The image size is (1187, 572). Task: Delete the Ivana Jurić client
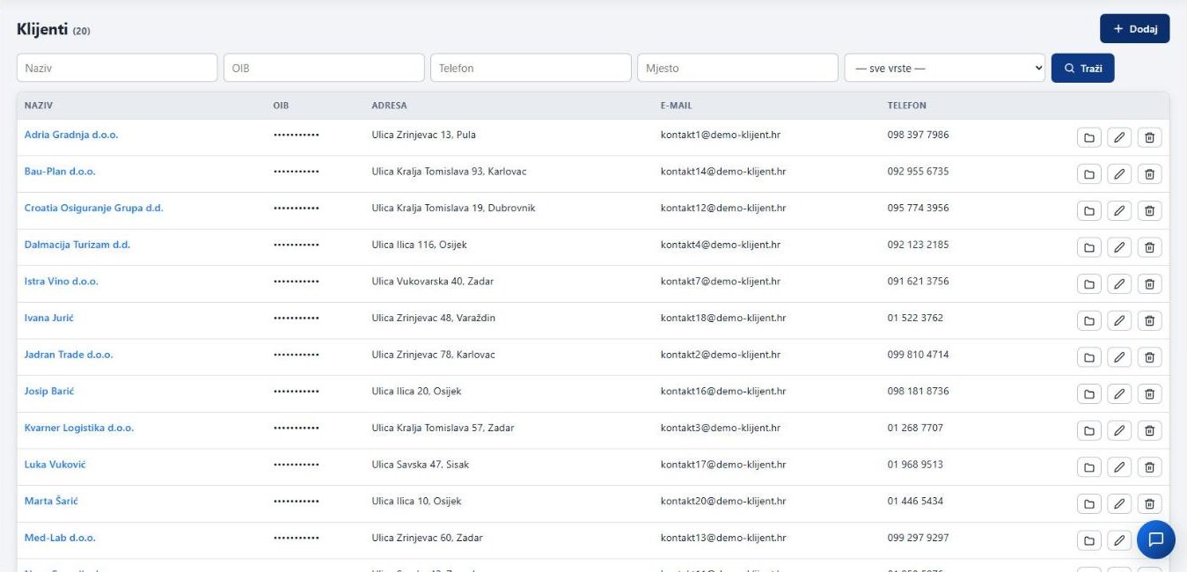[1149, 320]
